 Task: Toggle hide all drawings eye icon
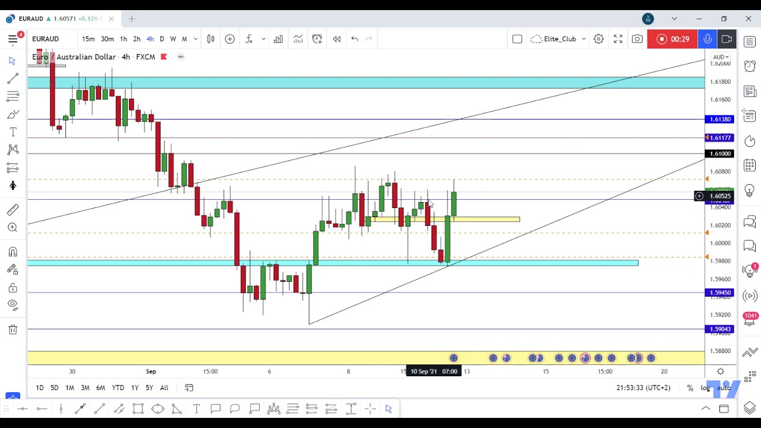coord(12,305)
